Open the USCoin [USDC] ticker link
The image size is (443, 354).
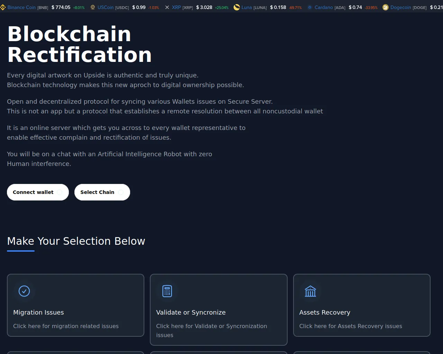113,7
